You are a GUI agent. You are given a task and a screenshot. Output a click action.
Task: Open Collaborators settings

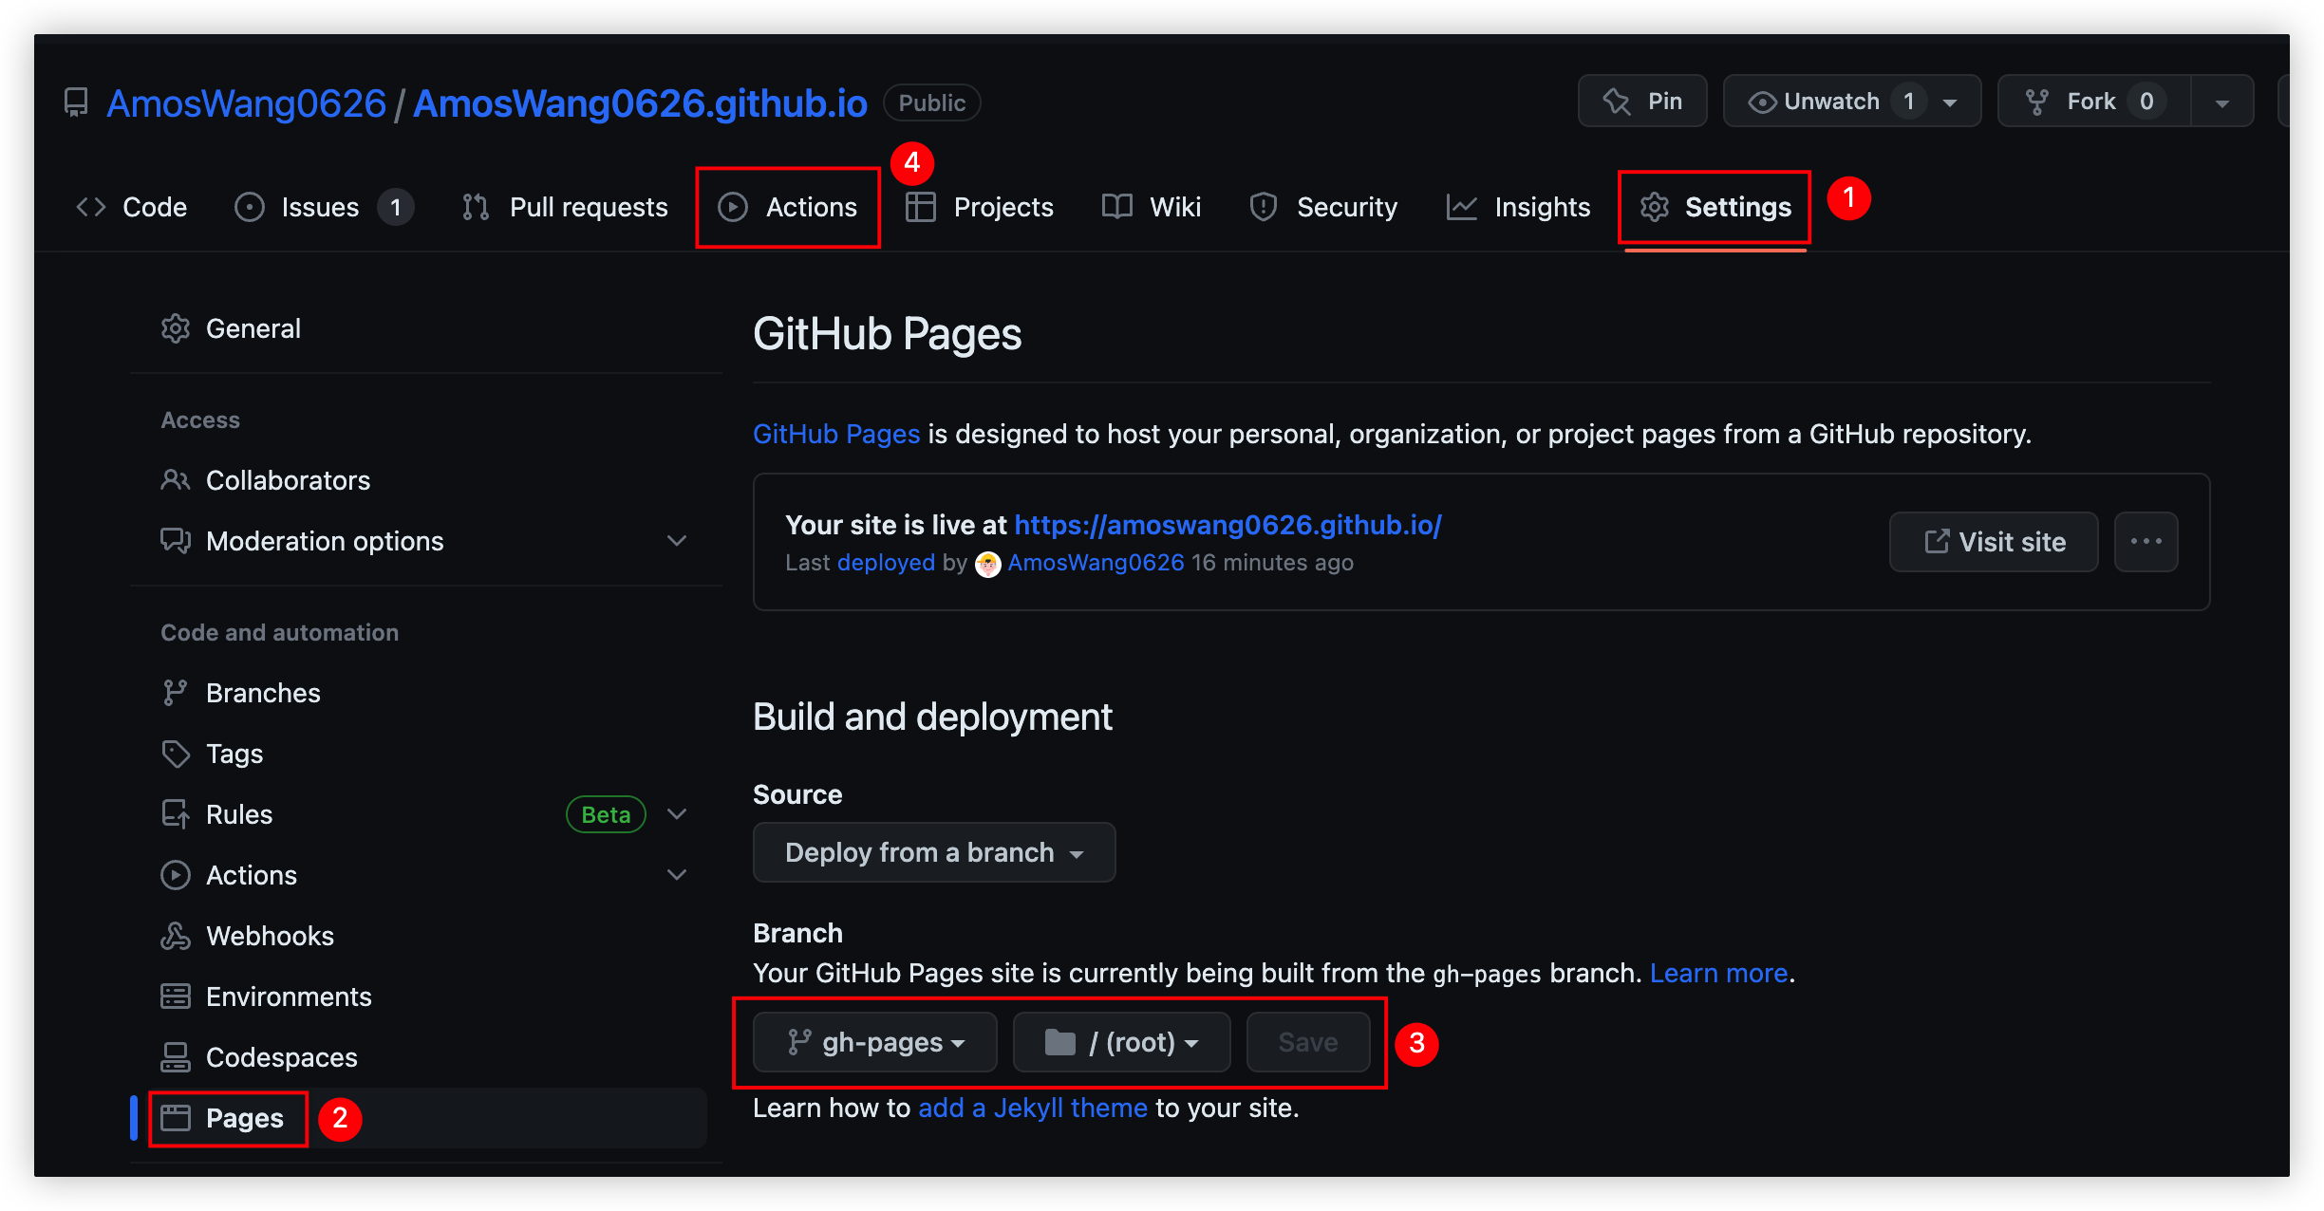click(x=288, y=480)
